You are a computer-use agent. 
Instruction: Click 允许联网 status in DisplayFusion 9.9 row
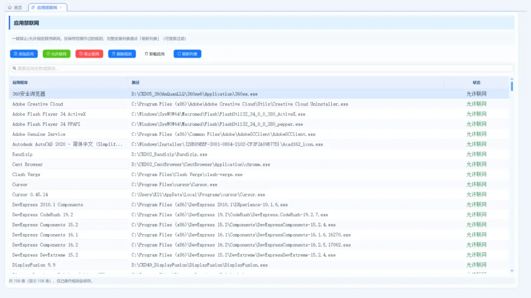[476, 265]
